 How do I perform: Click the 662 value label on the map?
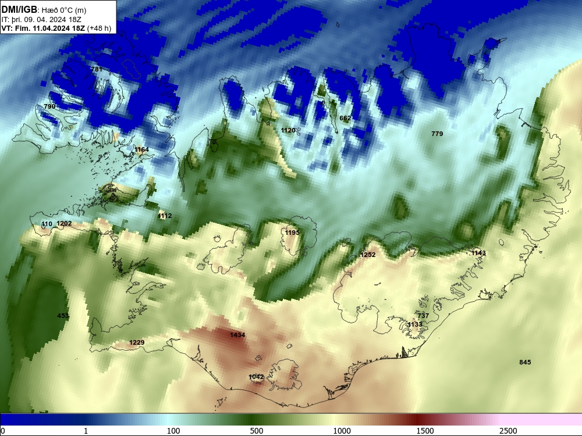[x=345, y=118]
